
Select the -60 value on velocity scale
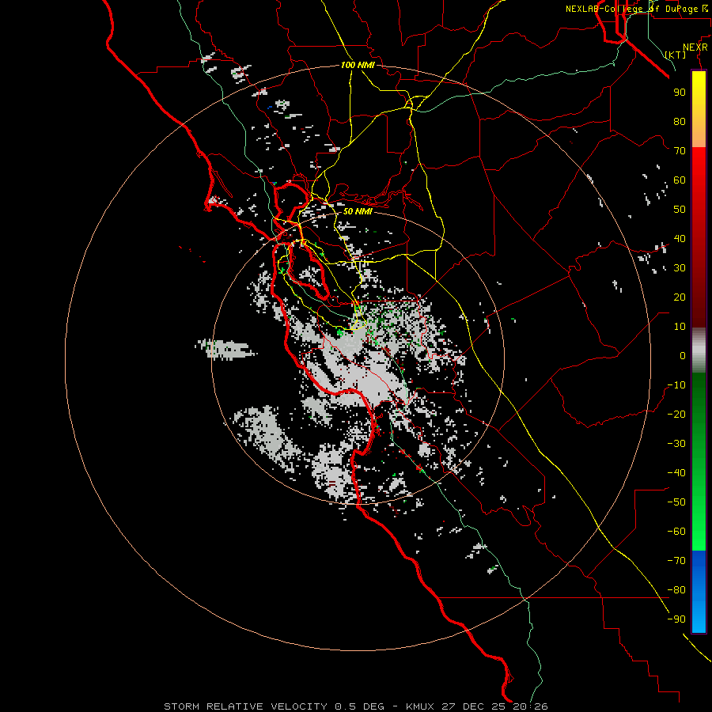tap(676, 532)
